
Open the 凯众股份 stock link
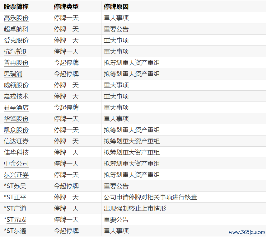pyautogui.click(x=16, y=130)
